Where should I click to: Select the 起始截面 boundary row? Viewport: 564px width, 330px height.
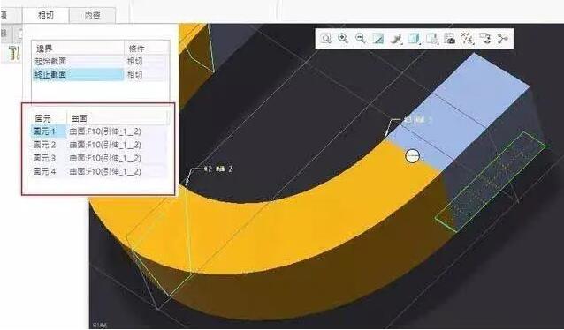click(78, 61)
